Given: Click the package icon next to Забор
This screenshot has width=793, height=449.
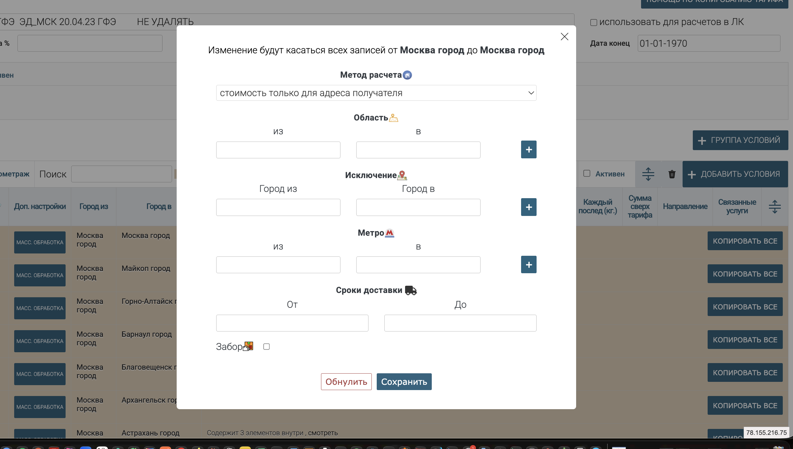Looking at the screenshot, I should [248, 346].
